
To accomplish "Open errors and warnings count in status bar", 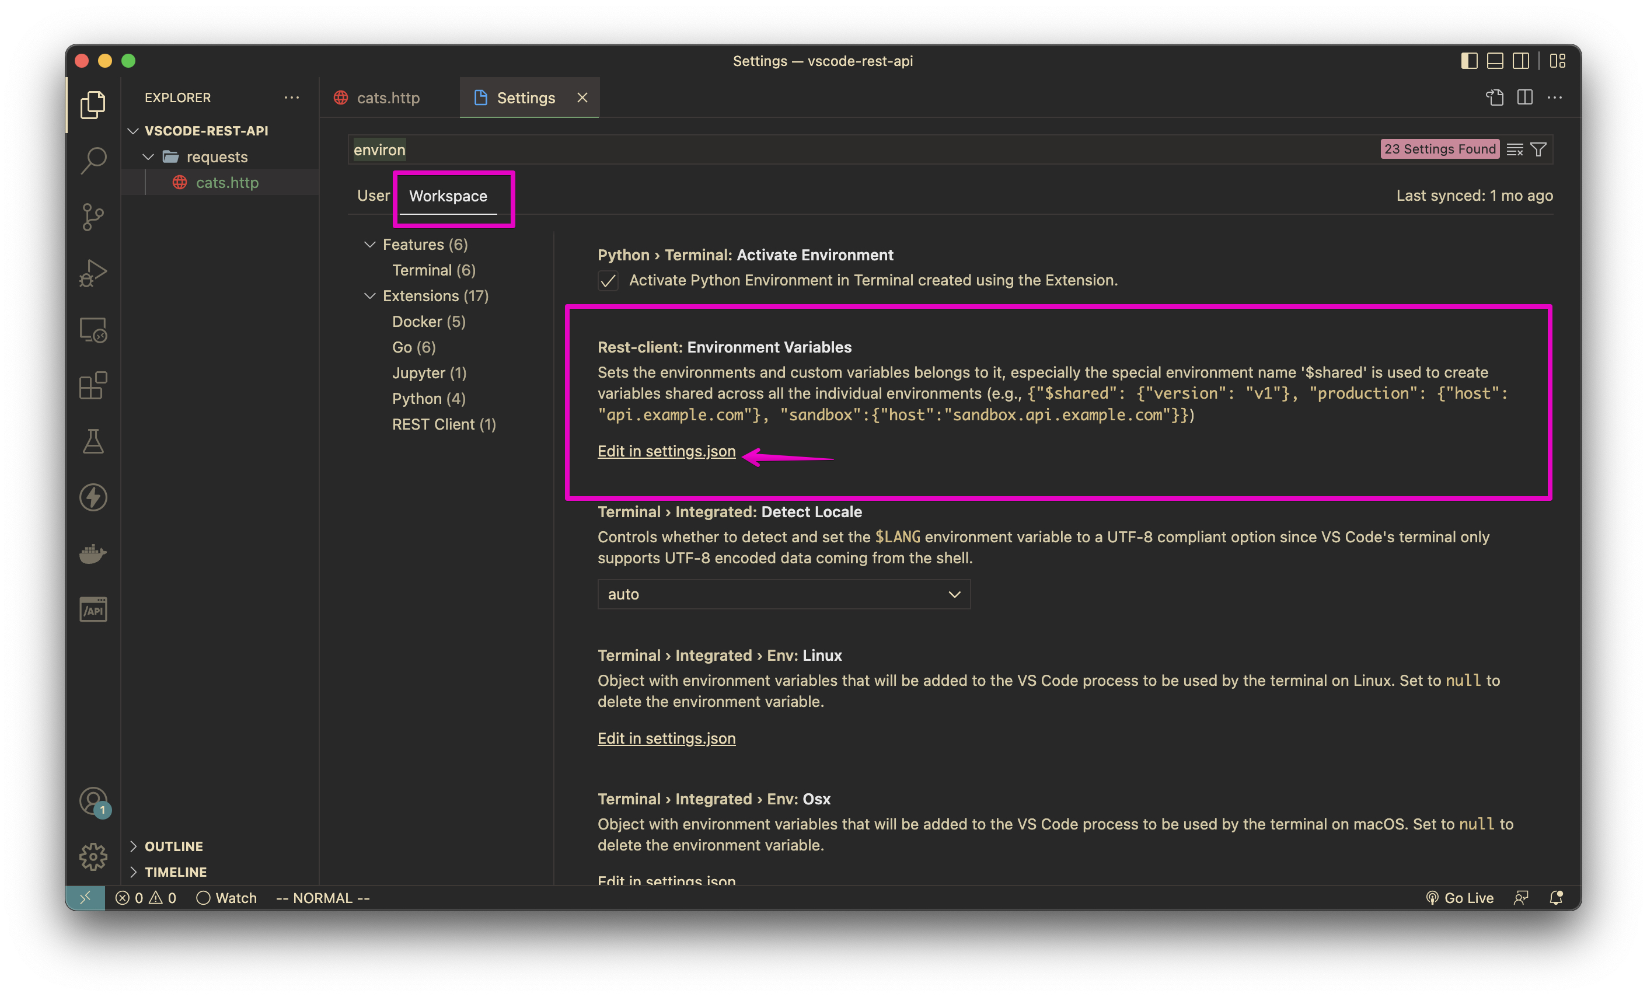I will point(146,898).
